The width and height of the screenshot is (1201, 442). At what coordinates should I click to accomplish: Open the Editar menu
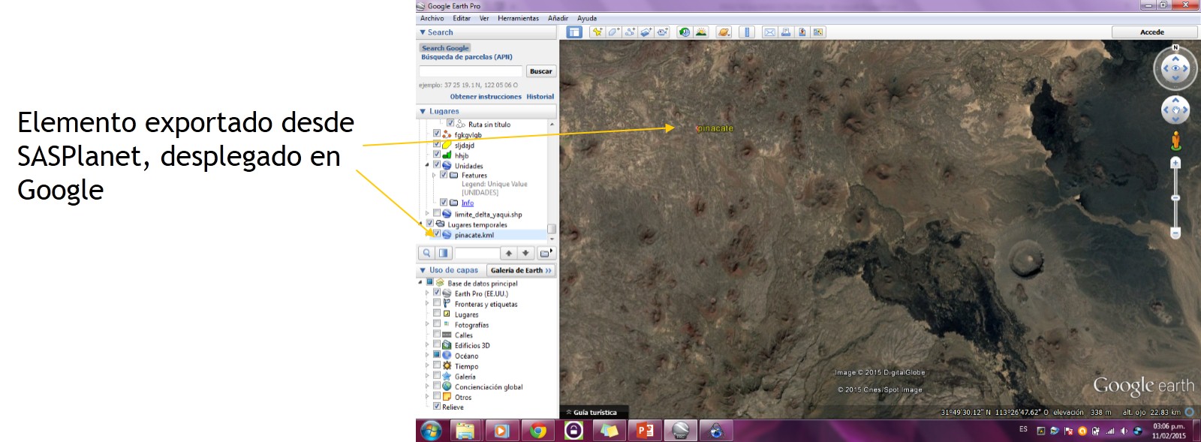(462, 19)
